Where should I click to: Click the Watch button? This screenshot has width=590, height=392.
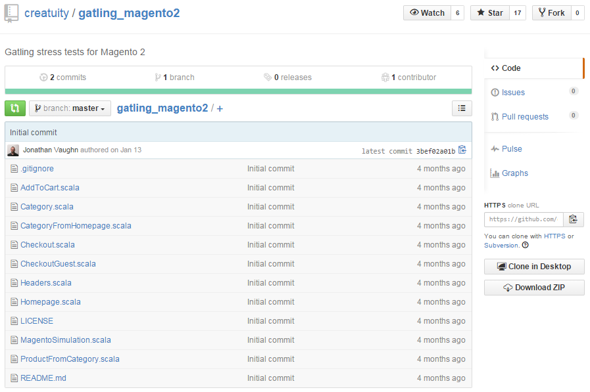427,13
